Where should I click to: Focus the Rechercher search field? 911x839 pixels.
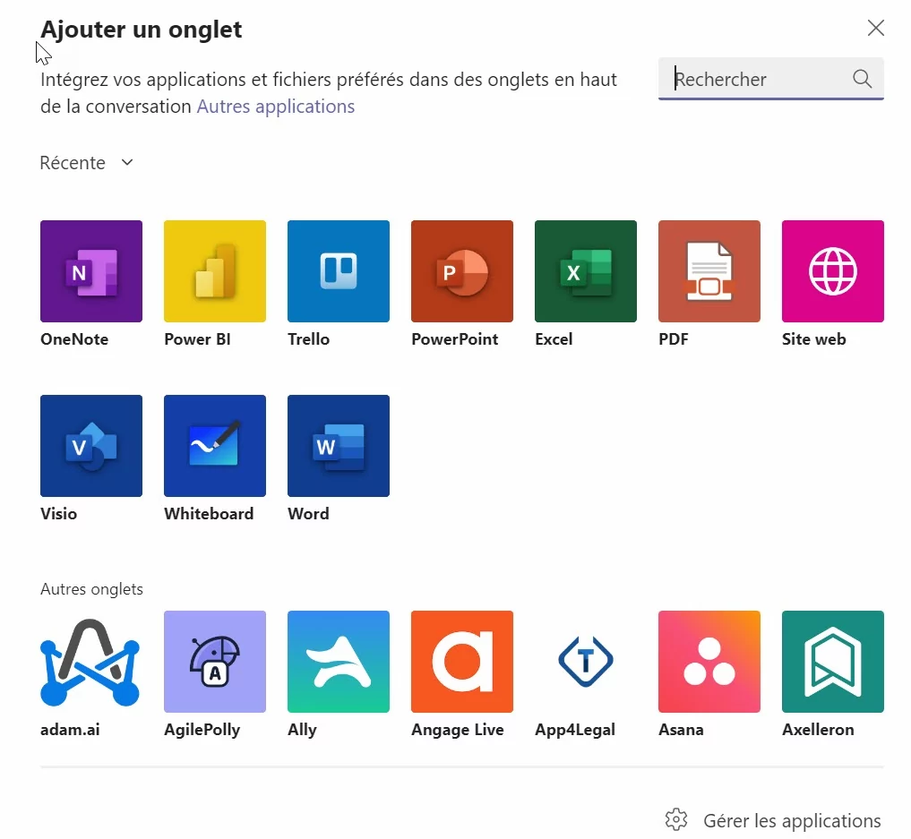(771, 79)
